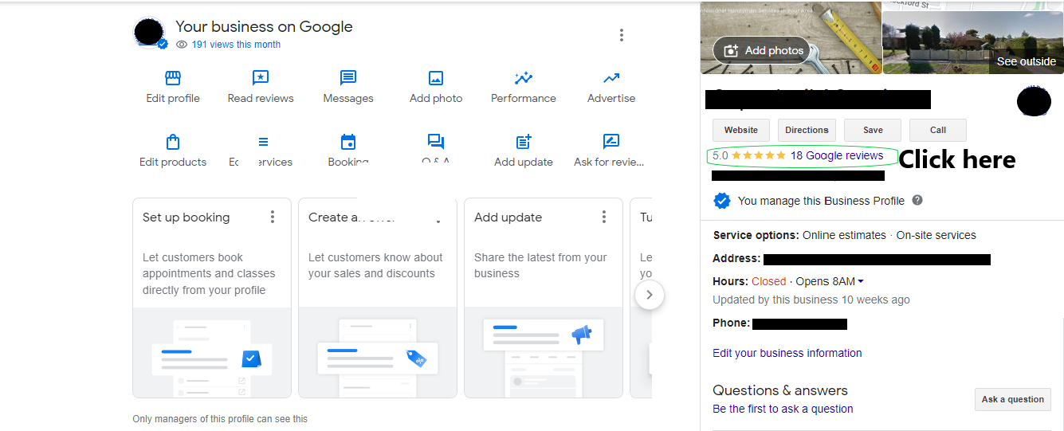Click the eye icon beside views count
Image resolution: width=1064 pixels, height=431 pixels.
182,45
